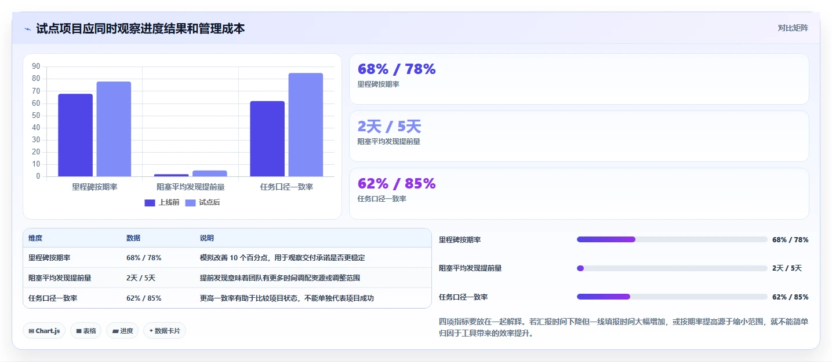Click the 任务口径一致率 progress bar
Viewport: 832px width, 362px height.
point(672,297)
